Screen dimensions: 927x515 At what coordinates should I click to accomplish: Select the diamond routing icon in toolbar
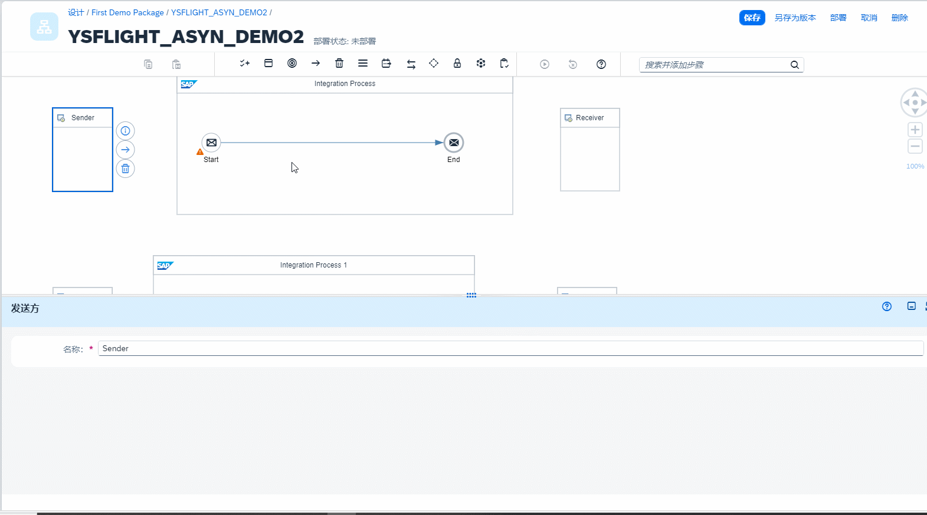[x=434, y=64]
